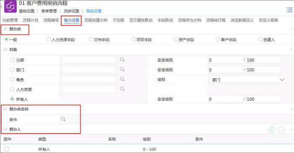The image size is (294, 153).
Task: Open the 流程转日程 sub-tab
Action: (216, 20)
